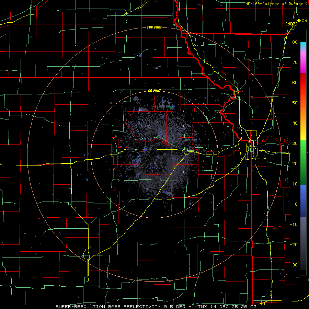Click the 0 dBZ legend value
The image size is (309, 309).
296,204
